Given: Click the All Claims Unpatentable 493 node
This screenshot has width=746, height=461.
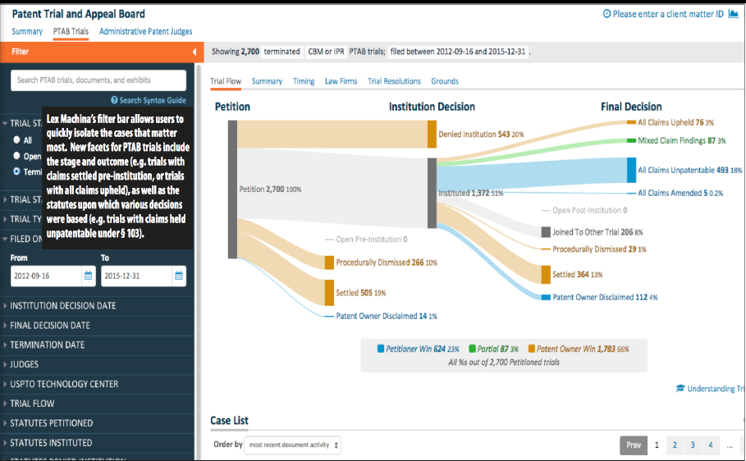Looking at the screenshot, I should coord(631,171).
